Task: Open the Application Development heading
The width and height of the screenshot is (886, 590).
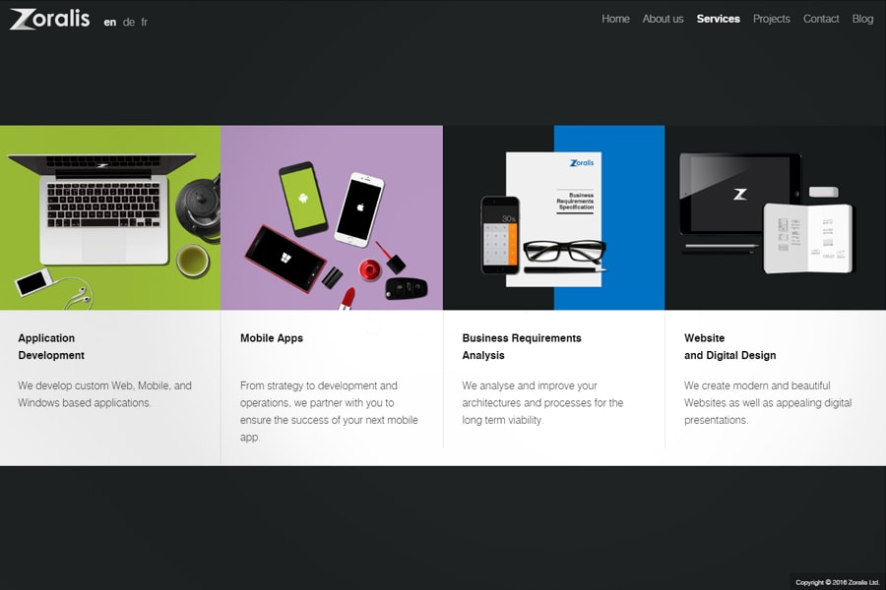Action: [x=51, y=346]
